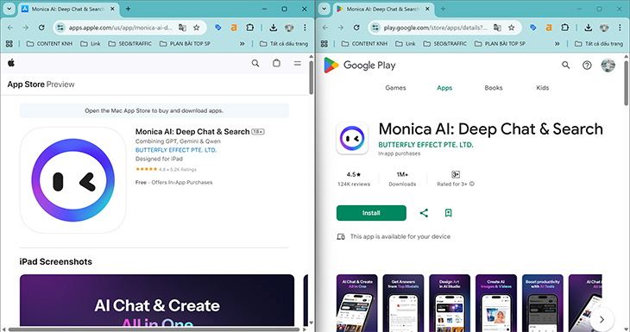630x332 pixels.
Task: Click the 4.5 star 124K reviews rating
Action: coord(354,179)
